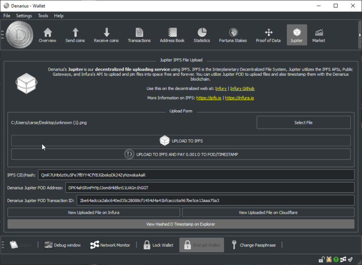The width and height of the screenshot is (362, 265).
Task: View Hashed D Timestamp on Explorer
Action: point(181,224)
